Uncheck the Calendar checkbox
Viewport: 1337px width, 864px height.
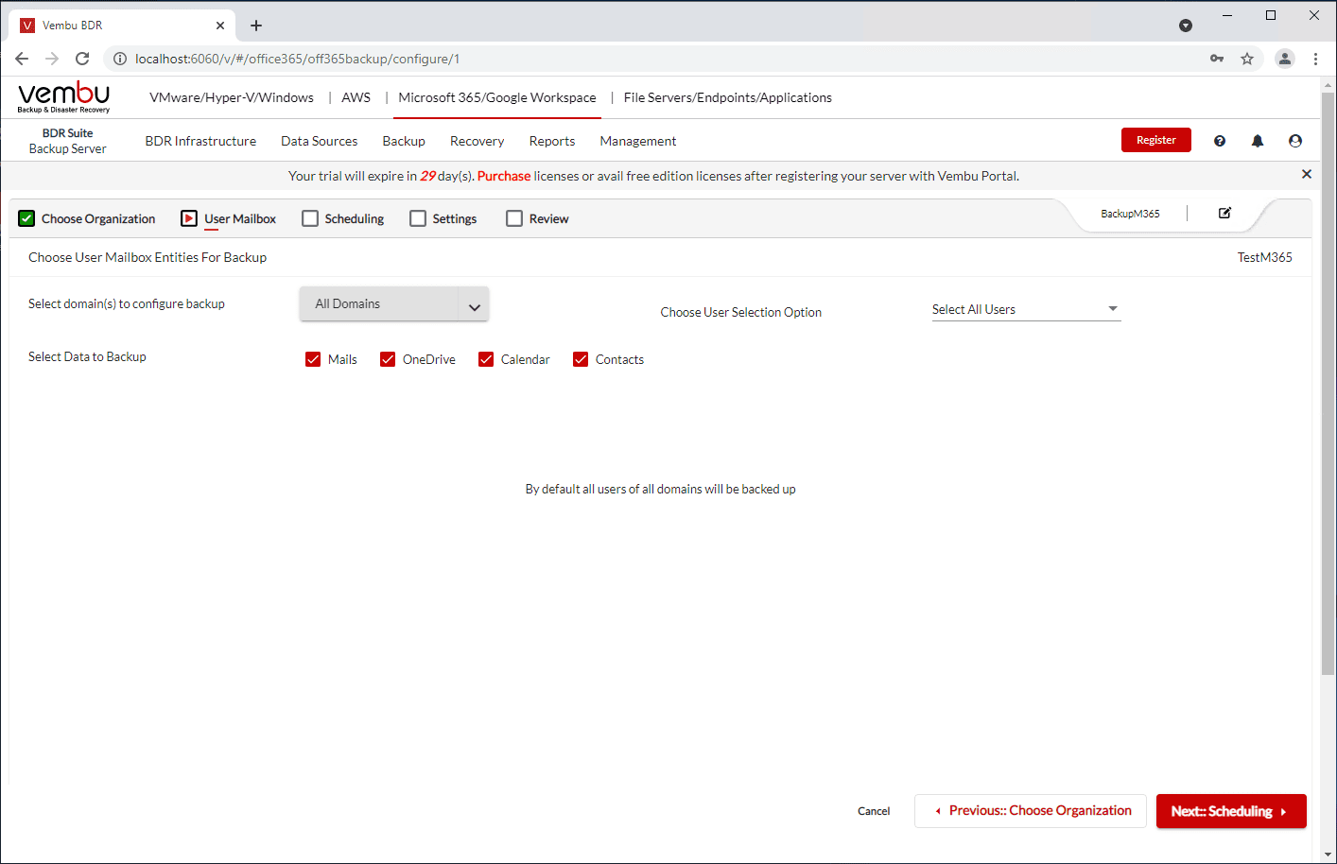[x=486, y=359]
